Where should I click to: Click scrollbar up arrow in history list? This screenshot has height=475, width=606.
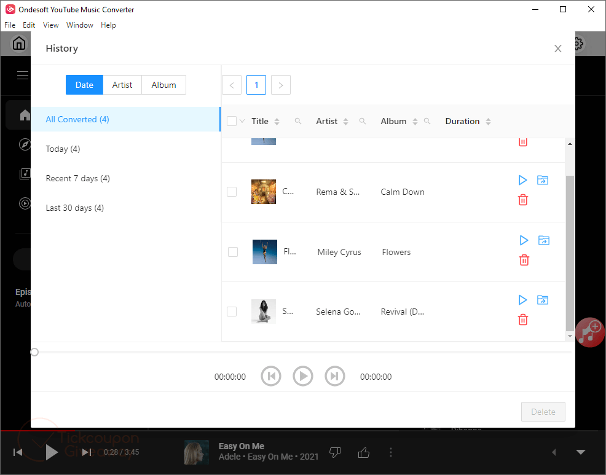tap(570, 144)
